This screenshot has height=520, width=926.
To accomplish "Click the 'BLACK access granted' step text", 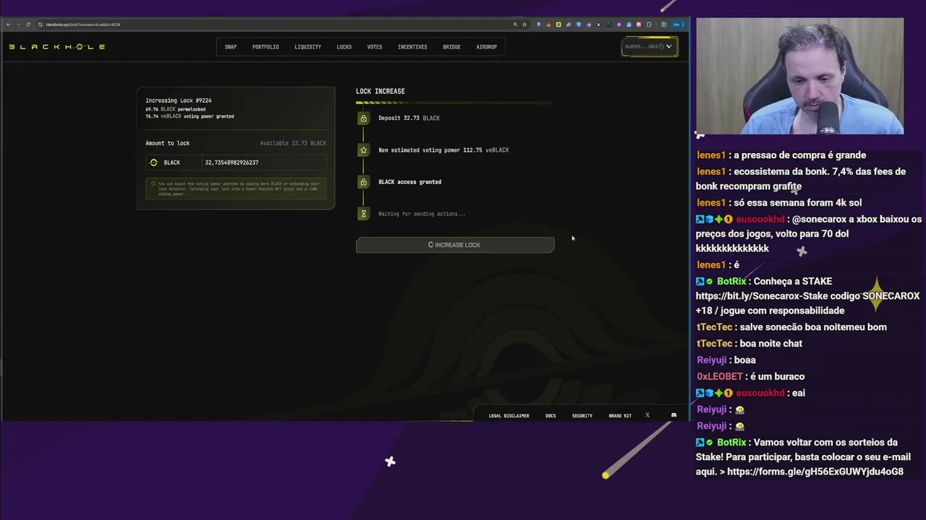I will [x=409, y=182].
